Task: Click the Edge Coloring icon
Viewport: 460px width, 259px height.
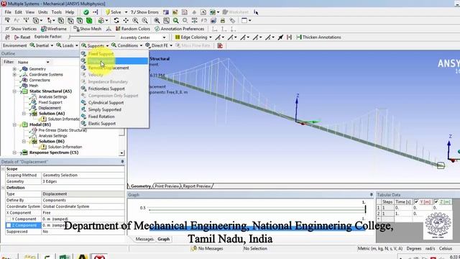Action: 178,37
